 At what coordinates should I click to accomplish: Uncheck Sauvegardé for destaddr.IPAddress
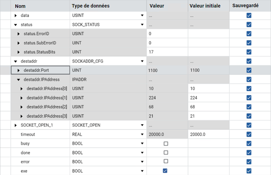[x=249, y=80]
